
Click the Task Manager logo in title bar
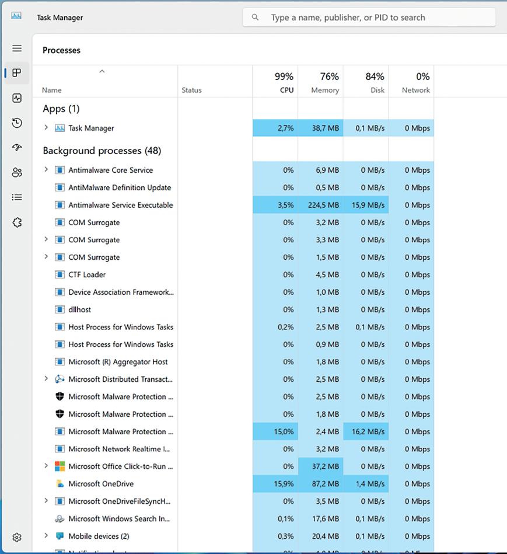[x=16, y=16]
